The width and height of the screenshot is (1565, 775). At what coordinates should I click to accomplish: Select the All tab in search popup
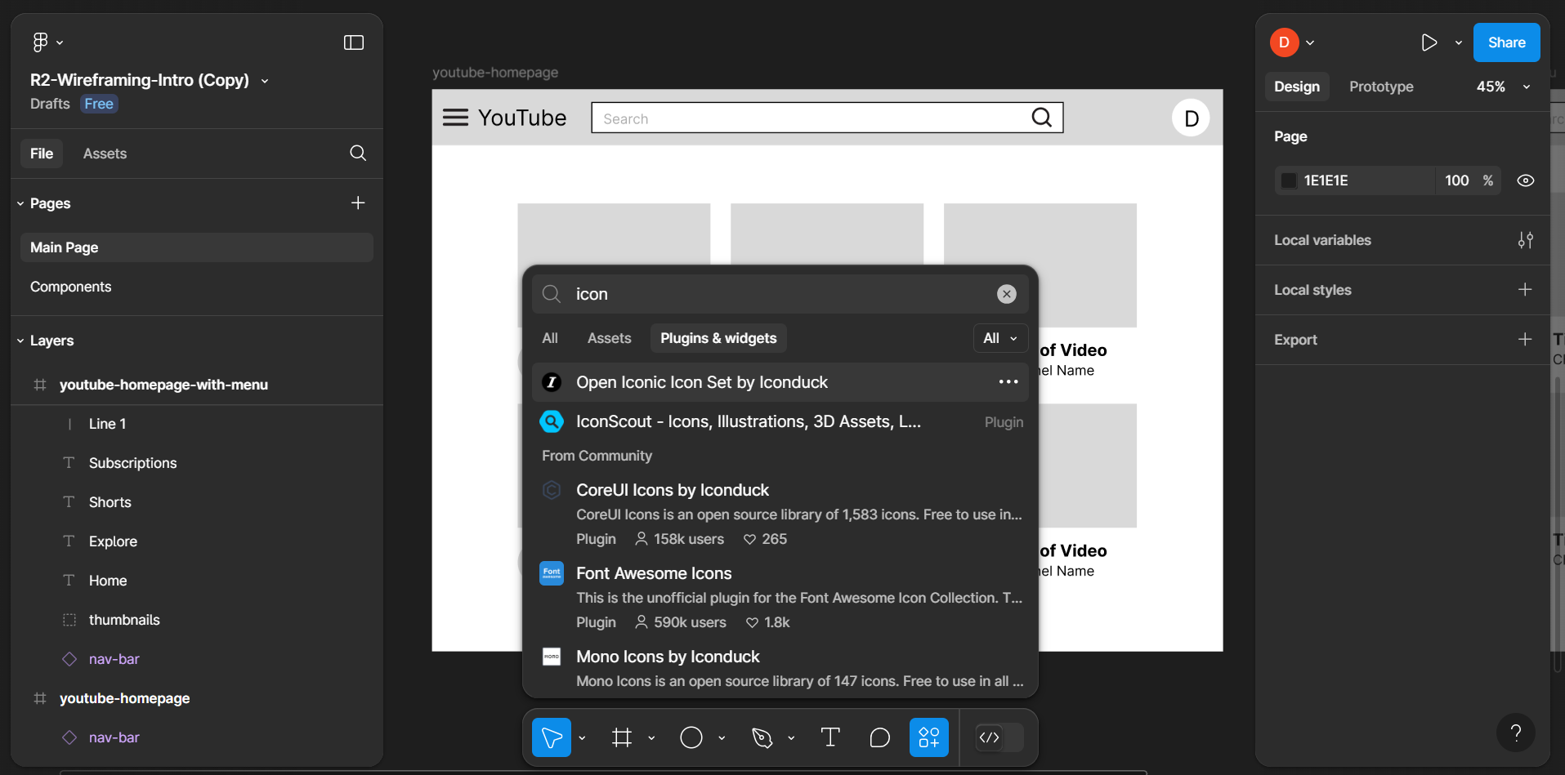[x=550, y=338]
